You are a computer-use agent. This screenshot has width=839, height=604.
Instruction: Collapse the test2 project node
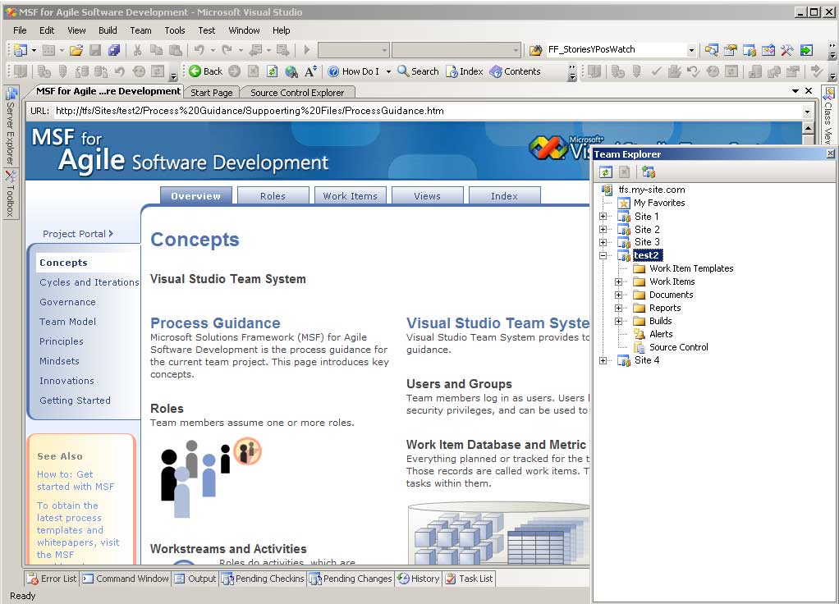(603, 256)
